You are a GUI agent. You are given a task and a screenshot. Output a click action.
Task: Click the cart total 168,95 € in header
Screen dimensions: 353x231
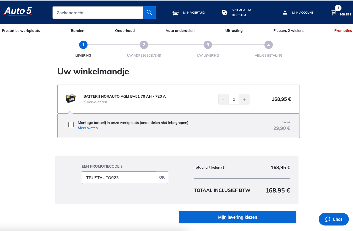(x=345, y=14)
